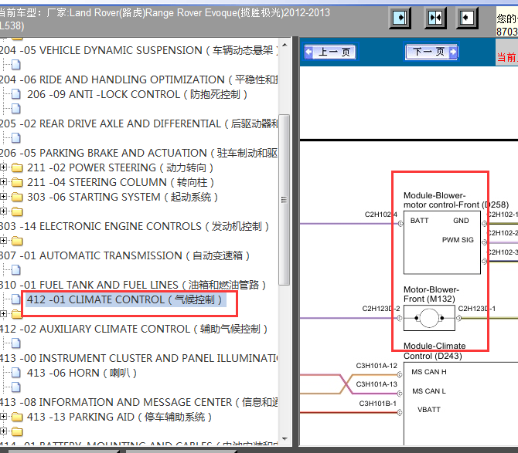Image resolution: width=518 pixels, height=453 pixels.
Task: Click the BATT pin label
Action: tap(419, 221)
